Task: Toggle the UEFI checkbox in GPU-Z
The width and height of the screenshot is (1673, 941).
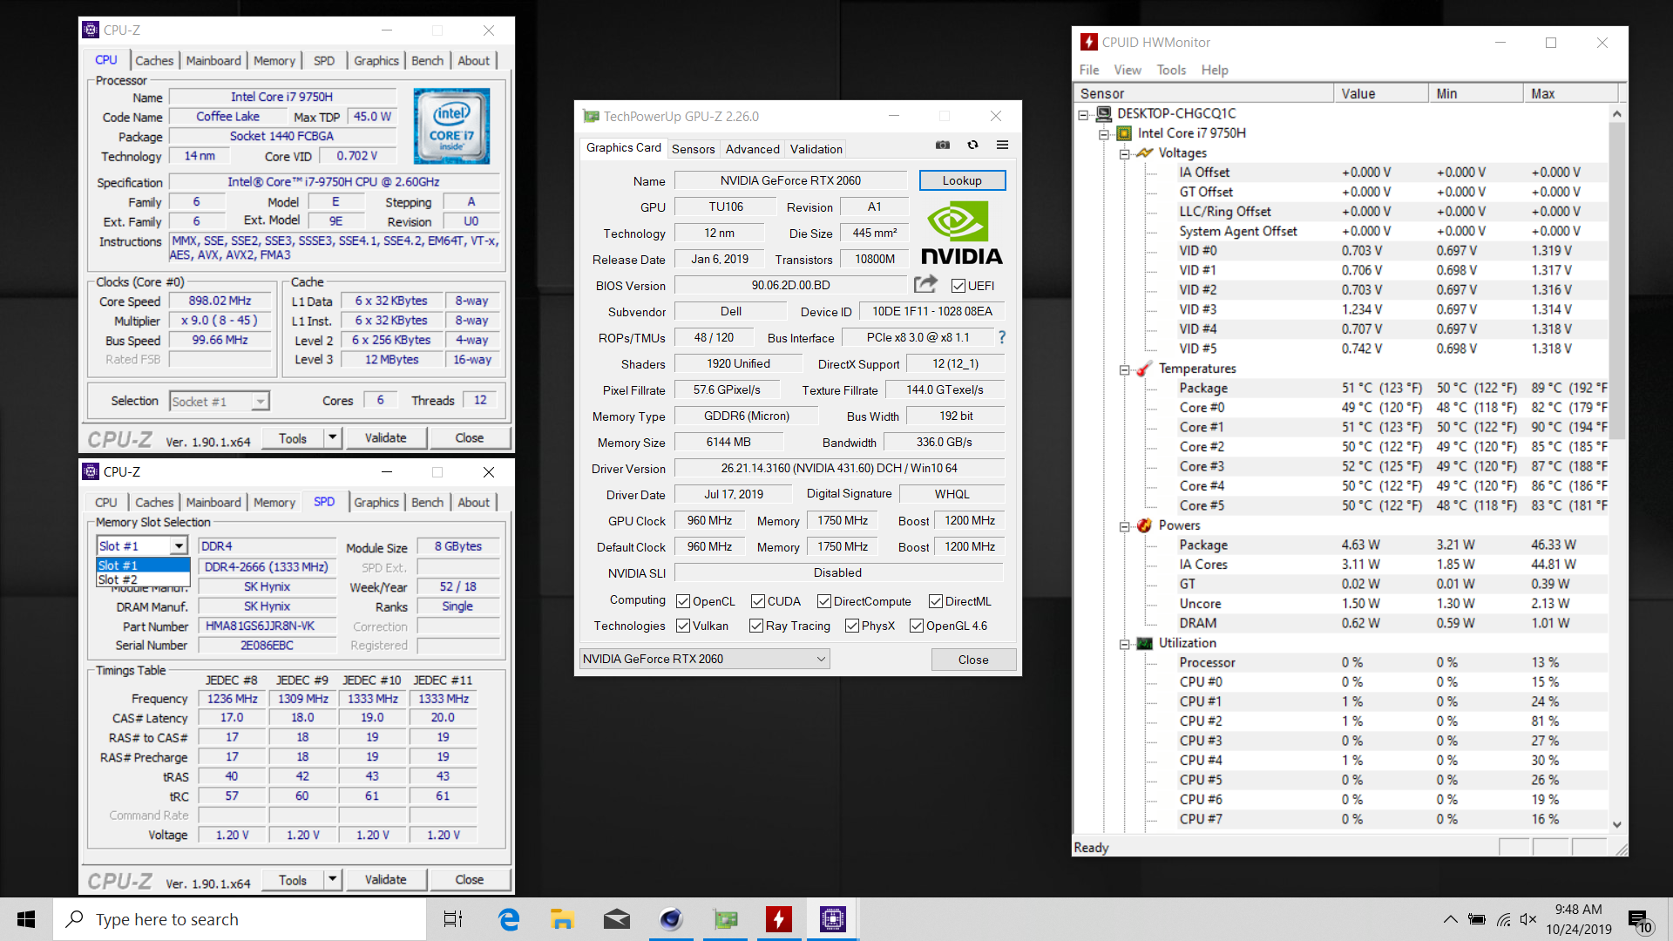Action: [x=958, y=286]
